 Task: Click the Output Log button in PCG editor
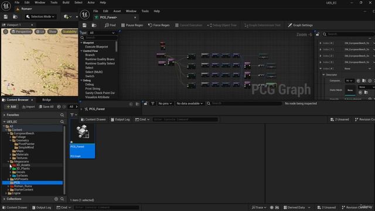[120, 120]
